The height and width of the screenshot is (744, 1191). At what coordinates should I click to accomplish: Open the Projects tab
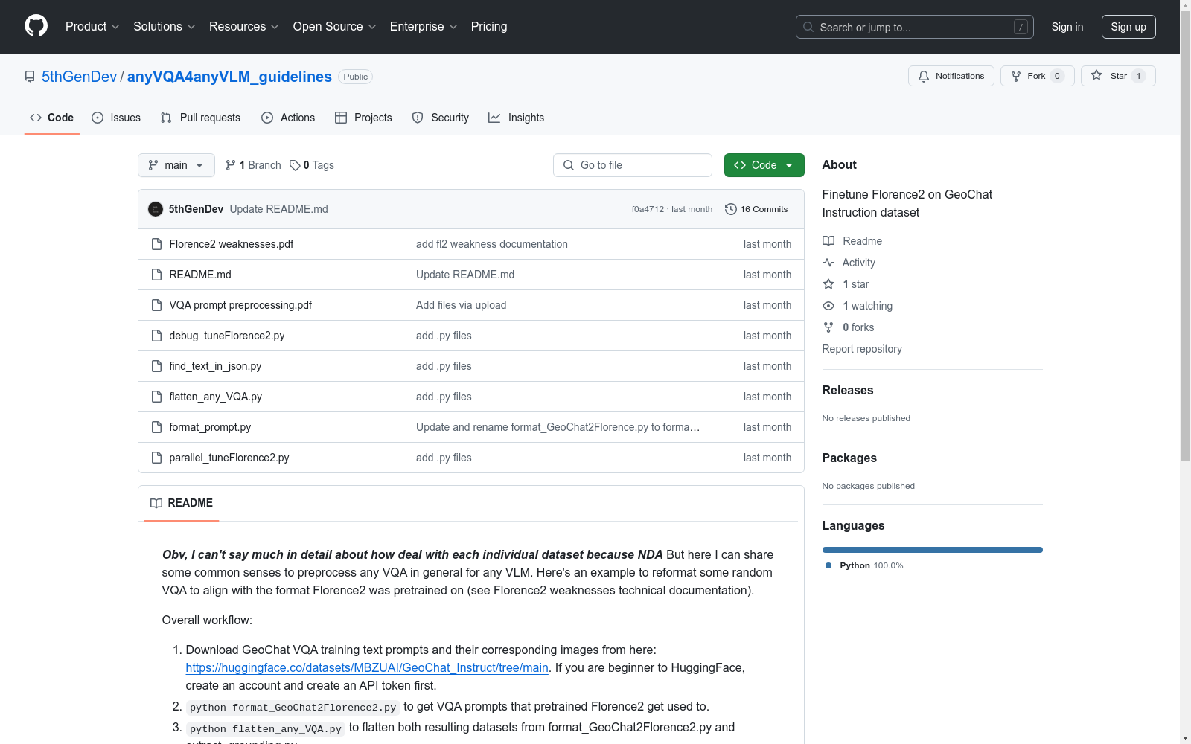pyautogui.click(x=363, y=118)
